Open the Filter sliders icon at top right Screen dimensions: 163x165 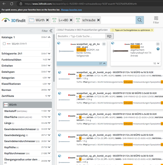point(156,20)
